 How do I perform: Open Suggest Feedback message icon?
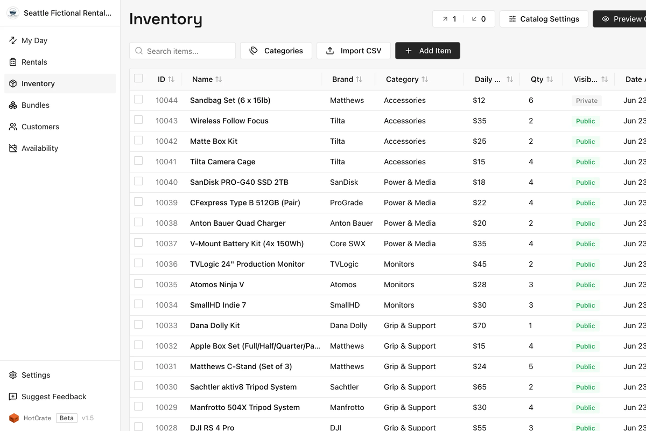[x=13, y=397]
